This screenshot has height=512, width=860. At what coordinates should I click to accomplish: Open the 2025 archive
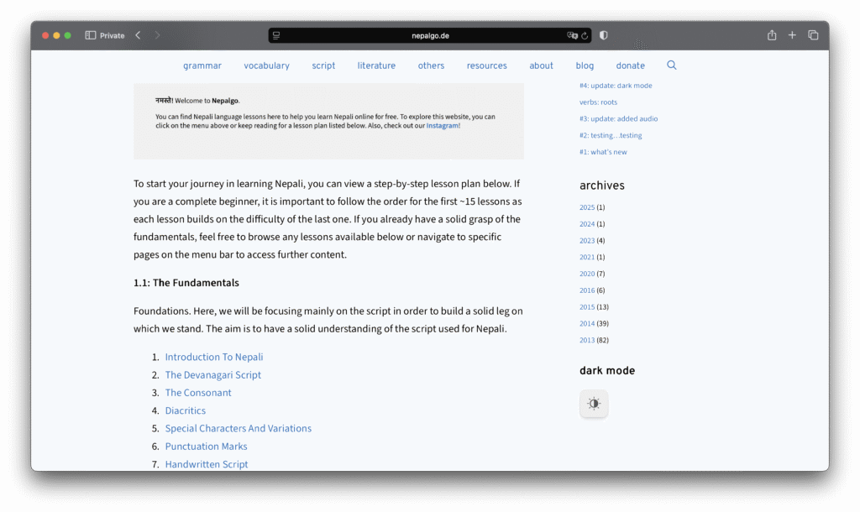tap(587, 207)
